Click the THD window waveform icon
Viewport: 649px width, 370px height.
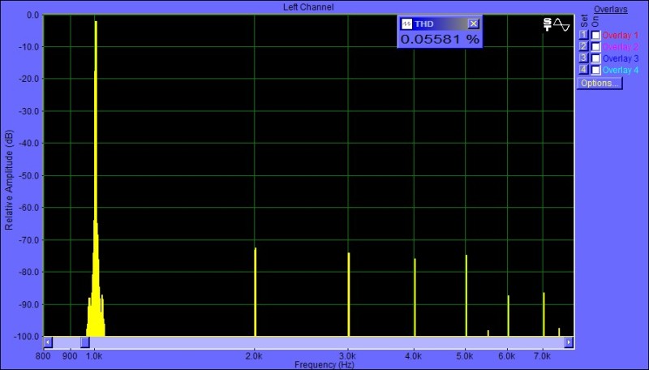(x=407, y=24)
